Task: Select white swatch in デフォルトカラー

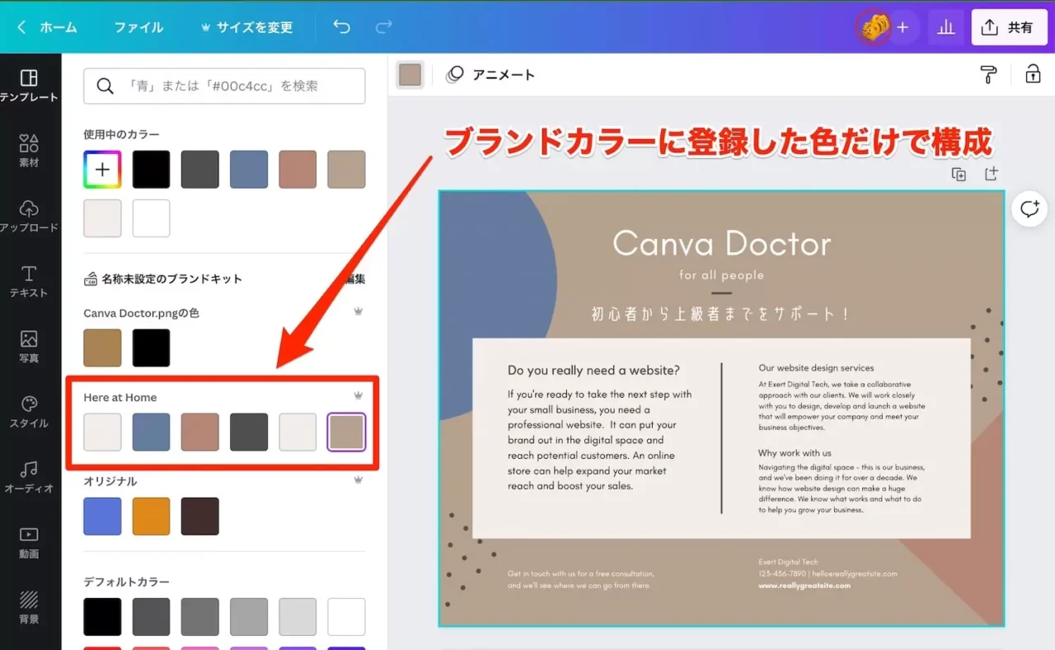Action: click(x=346, y=617)
